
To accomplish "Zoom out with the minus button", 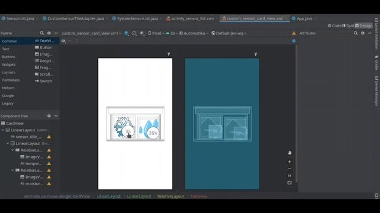I will pyautogui.click(x=290, y=169).
